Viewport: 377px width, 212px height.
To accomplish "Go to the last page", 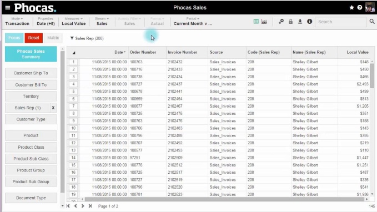I will (90, 206).
